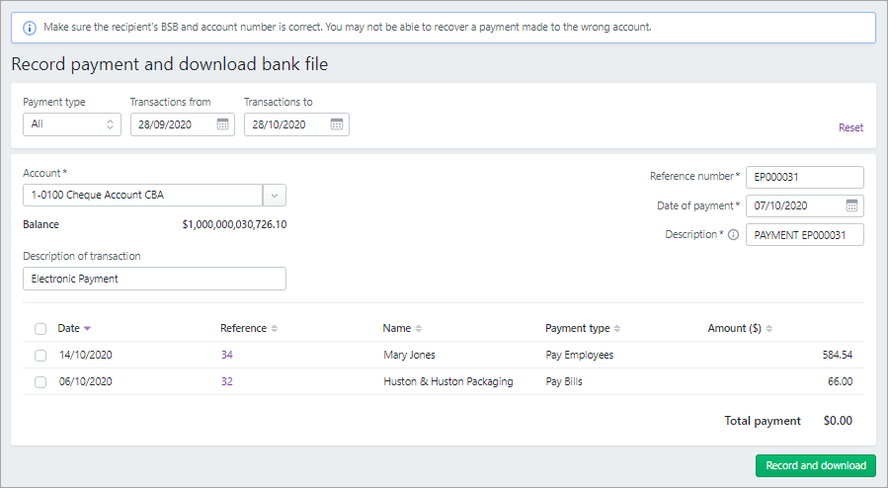This screenshot has width=888, height=488.
Task: Click the Huston & Huston Packaging name cell
Action: pyautogui.click(x=448, y=381)
